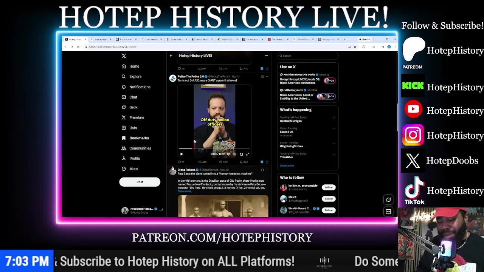Open Premium in the sidebar
This screenshot has height=272, width=484.
point(133,117)
